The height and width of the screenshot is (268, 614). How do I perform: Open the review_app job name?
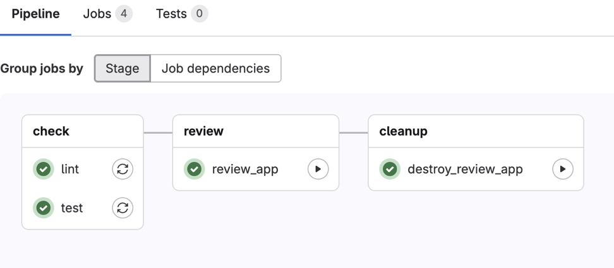click(x=245, y=169)
